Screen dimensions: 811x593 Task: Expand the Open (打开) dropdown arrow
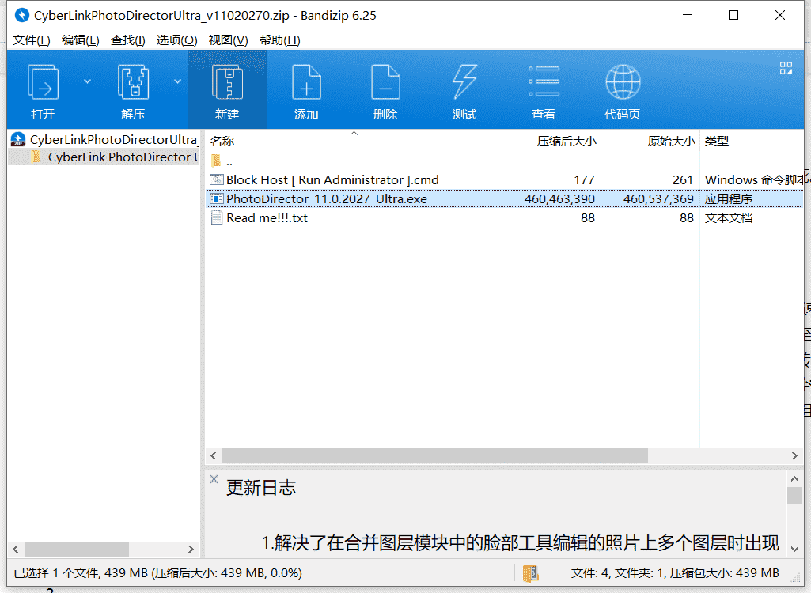(87, 81)
